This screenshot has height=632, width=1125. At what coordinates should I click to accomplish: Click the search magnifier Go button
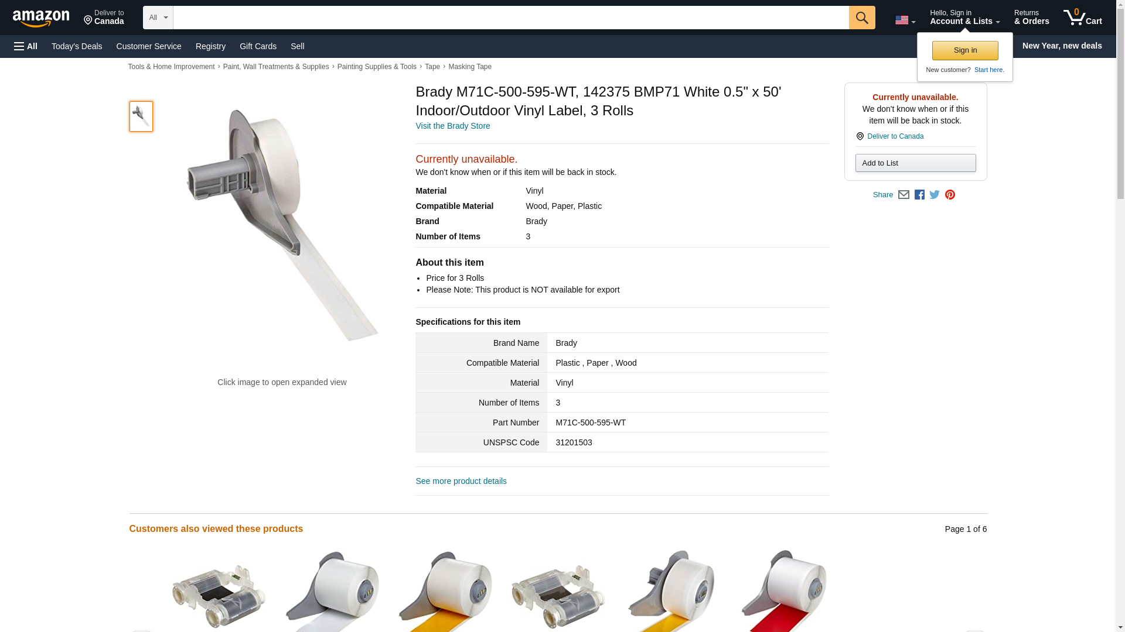[x=861, y=18]
